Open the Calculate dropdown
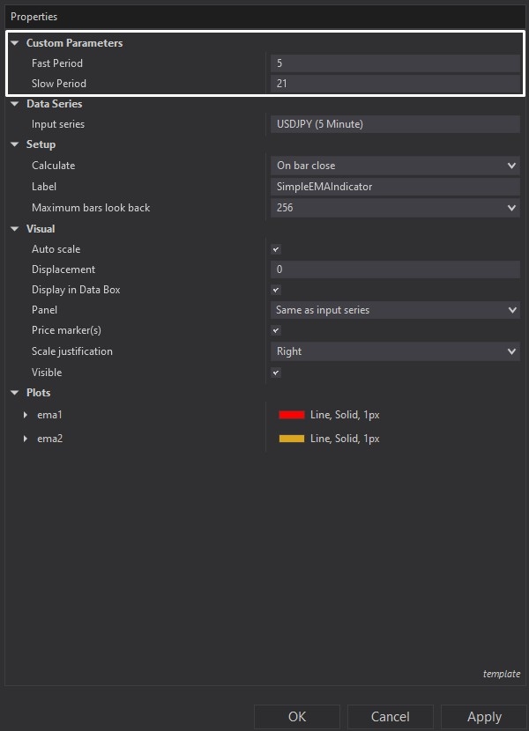The image size is (529, 731). [510, 166]
